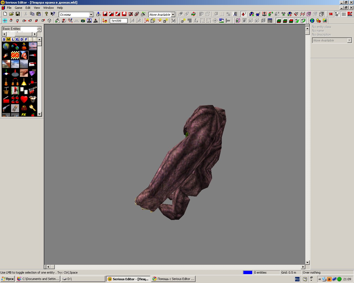Screen dimensions: 354x283
Task: Click entity browser scroll down arrow
Action: pyautogui.click(x=40, y=114)
